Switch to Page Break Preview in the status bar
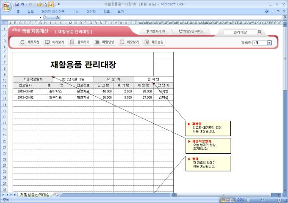288x203 pixels. click(233, 200)
